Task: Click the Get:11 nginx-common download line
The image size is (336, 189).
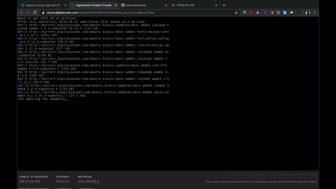Action: (x=93, y=94)
